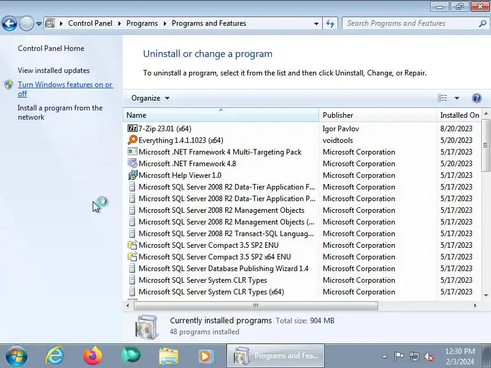Change the view using the view icon
Screen dimensions: 491x368
[x=442, y=98]
